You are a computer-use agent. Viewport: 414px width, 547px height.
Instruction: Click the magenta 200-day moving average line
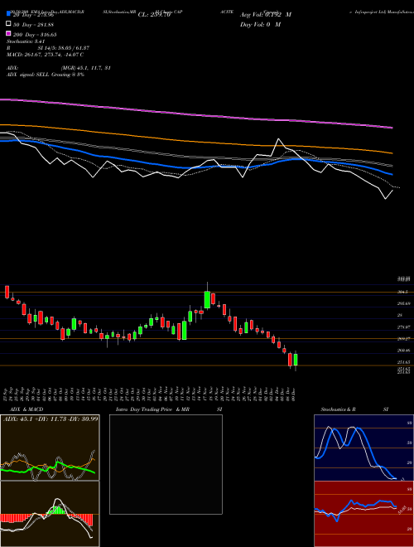pyautogui.click(x=195, y=114)
